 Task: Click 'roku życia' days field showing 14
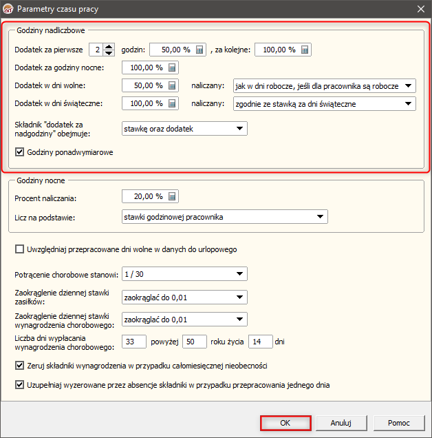(x=261, y=342)
